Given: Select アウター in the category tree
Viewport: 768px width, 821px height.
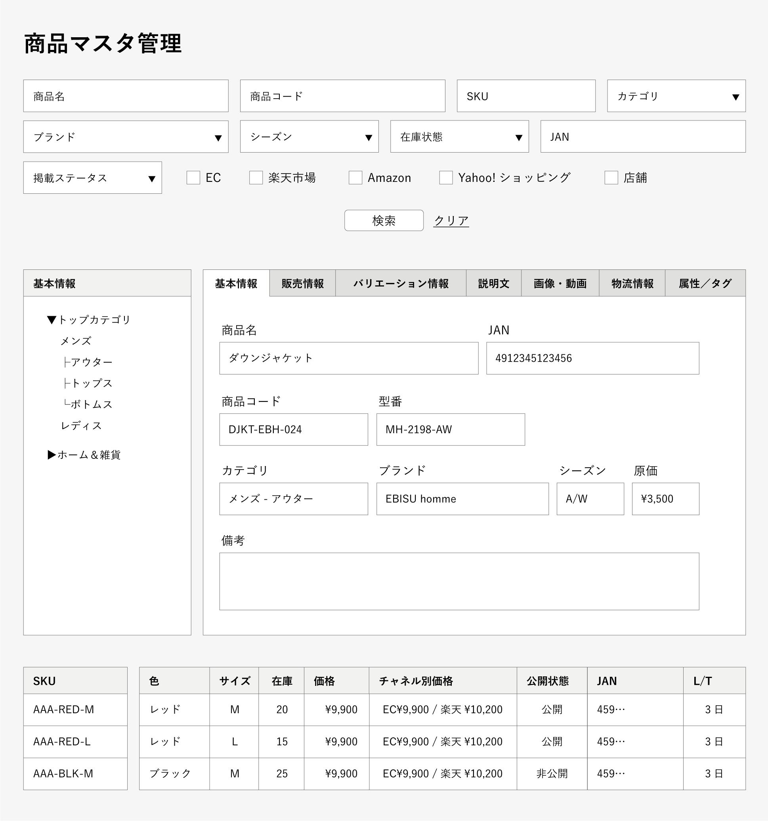Looking at the screenshot, I should [91, 362].
